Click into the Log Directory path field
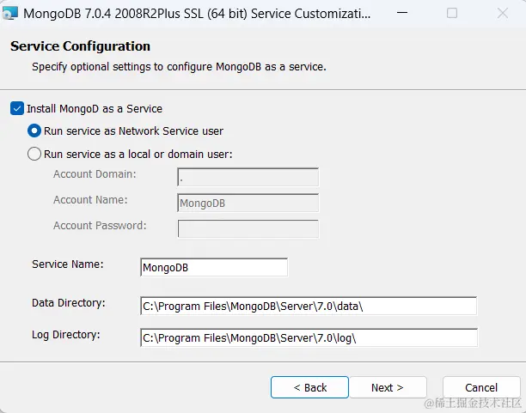The height and width of the screenshot is (413, 526). click(x=308, y=337)
